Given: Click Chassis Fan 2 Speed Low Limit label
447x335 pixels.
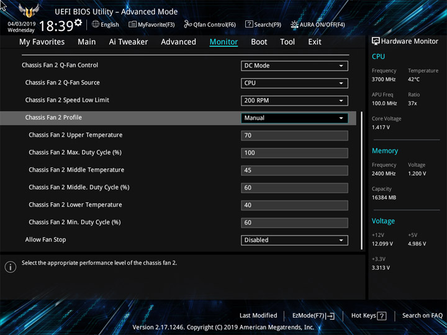Looking at the screenshot, I should pos(67,100).
